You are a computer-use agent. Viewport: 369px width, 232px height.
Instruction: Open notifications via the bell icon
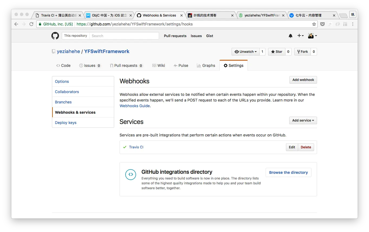tap(290, 35)
